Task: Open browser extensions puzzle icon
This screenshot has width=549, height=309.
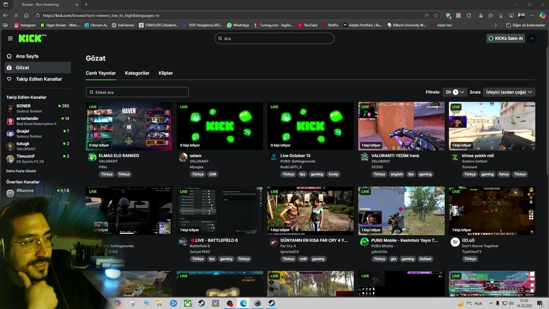Action: pos(469,15)
